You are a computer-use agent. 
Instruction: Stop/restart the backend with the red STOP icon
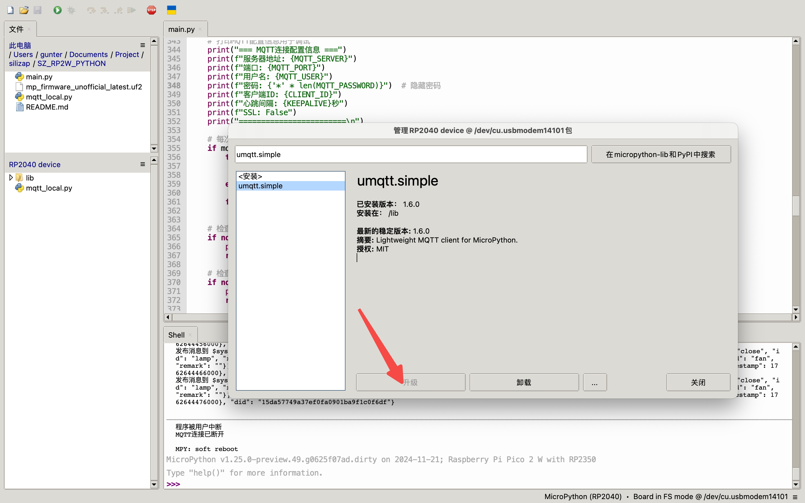coord(151,10)
